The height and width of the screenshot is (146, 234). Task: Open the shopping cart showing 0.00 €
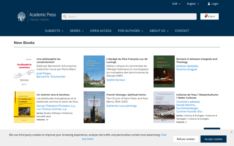[209, 16]
